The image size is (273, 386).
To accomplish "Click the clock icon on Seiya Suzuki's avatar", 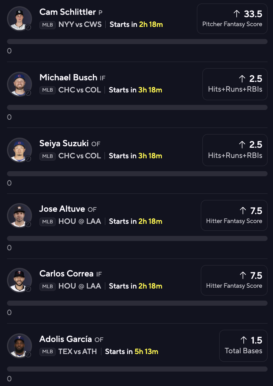I will [28, 159].
